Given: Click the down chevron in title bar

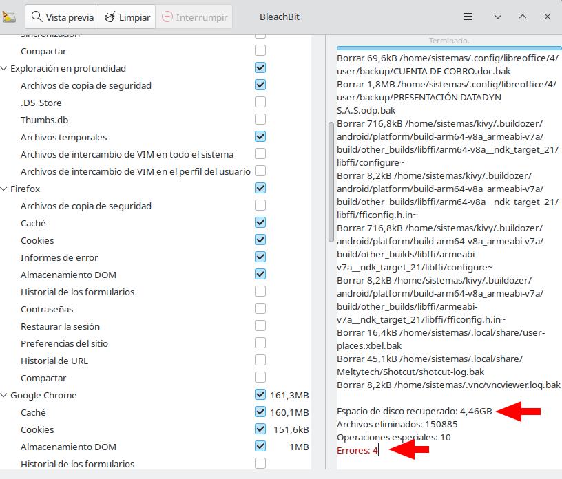Looking at the screenshot, I should coord(497,17).
